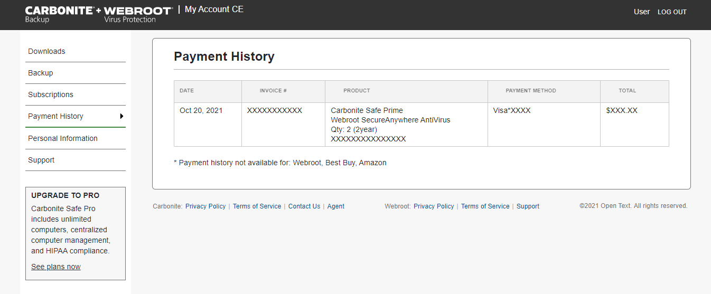Image resolution: width=711 pixels, height=294 pixels.
Task: Click the UPGRADE TO PRO heading
Action: (66, 195)
